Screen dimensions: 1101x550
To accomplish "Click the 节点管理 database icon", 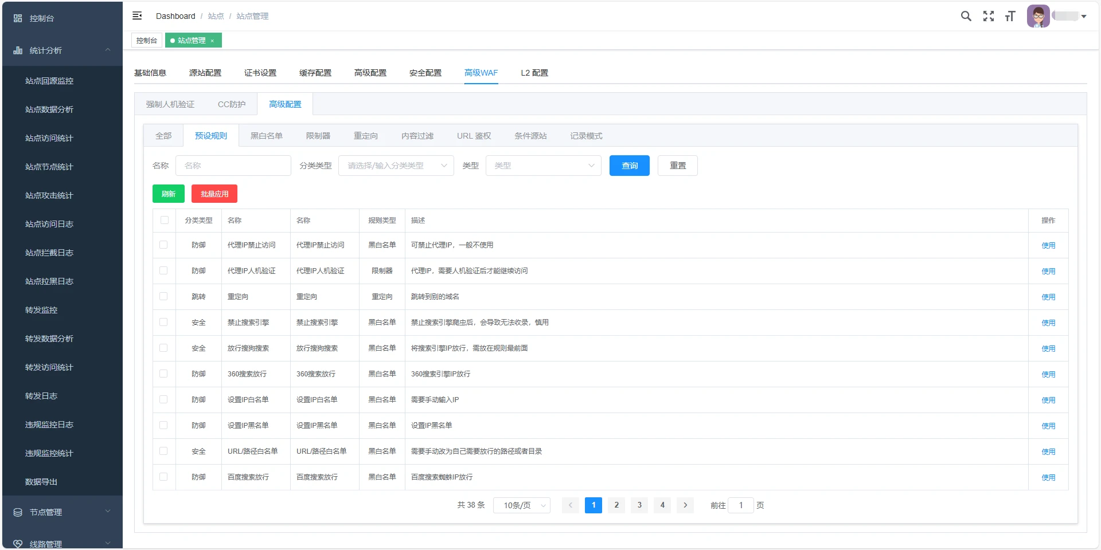I will click(18, 512).
